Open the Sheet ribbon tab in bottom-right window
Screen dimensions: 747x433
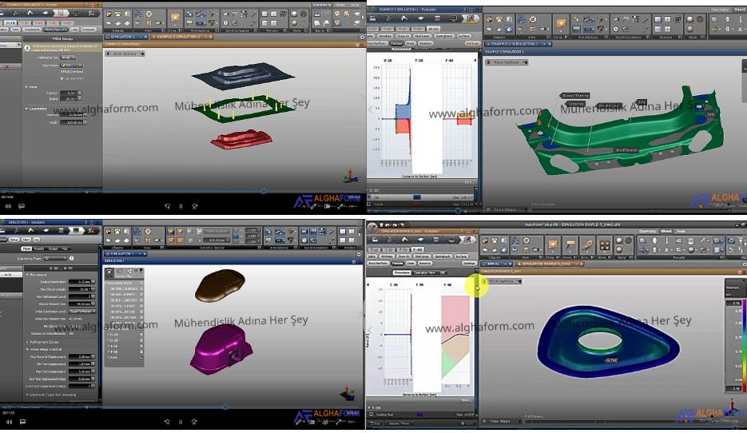click(668, 231)
